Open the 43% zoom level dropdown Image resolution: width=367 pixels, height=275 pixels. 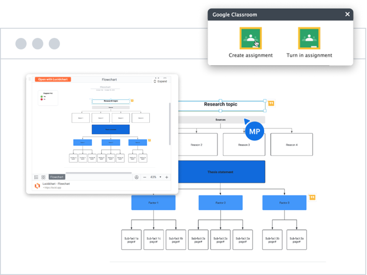tap(156, 177)
